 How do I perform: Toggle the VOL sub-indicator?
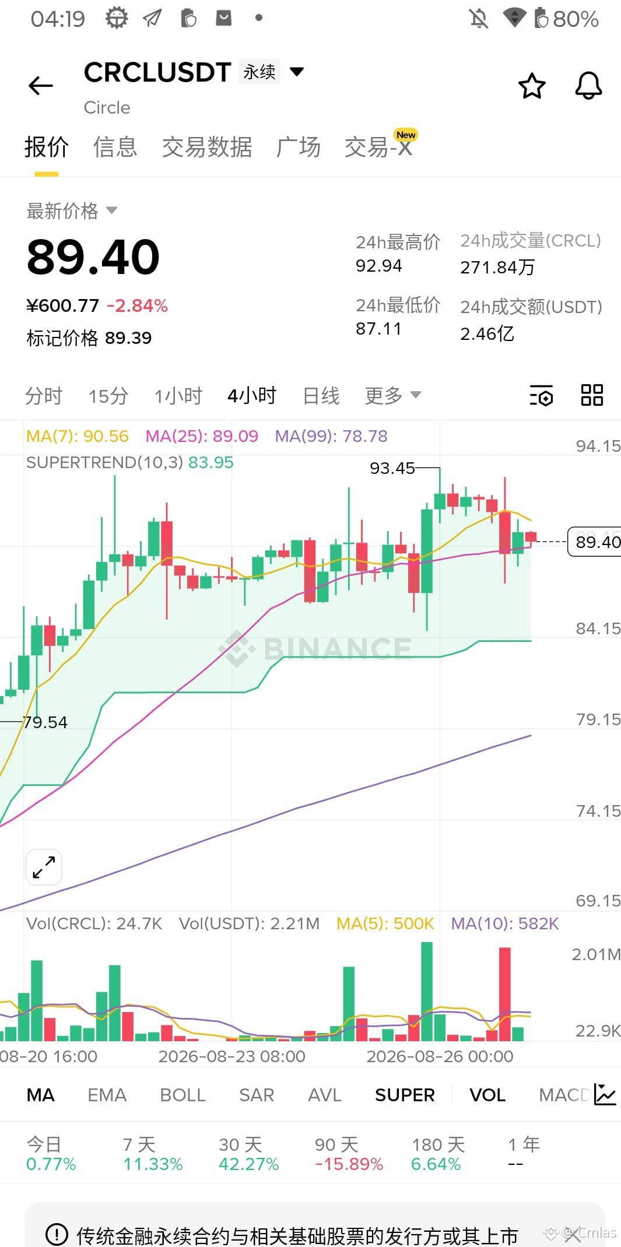tap(487, 1095)
